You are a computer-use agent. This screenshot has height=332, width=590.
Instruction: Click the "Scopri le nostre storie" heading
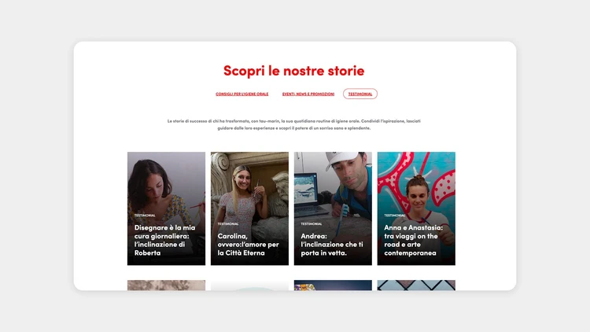[x=294, y=71]
